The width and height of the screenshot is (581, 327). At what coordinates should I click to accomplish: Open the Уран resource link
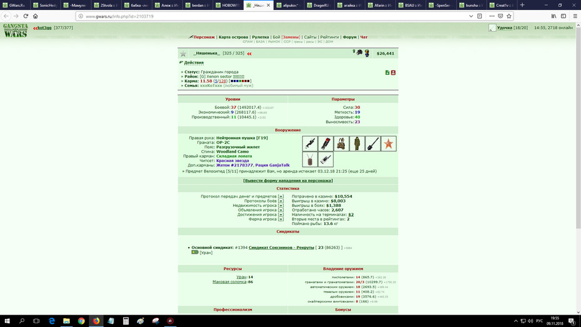click(241, 277)
